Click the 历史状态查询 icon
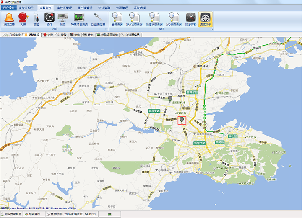The width and height of the screenshot is (302, 218). [x=154, y=19]
